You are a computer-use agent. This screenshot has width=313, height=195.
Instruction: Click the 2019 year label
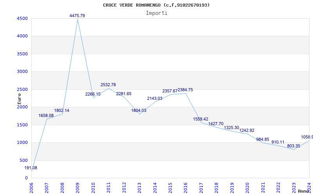232,188
